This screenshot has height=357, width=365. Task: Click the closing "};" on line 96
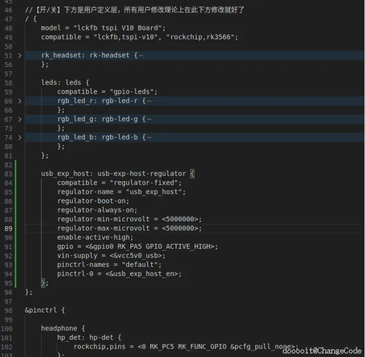coord(29,292)
